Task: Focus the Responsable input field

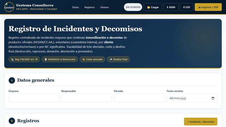Action: pyautogui.click(x=87, y=98)
